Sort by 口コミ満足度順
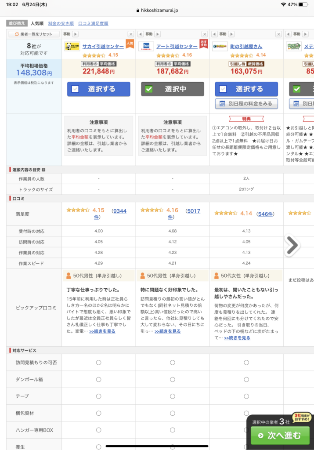 coord(93,24)
